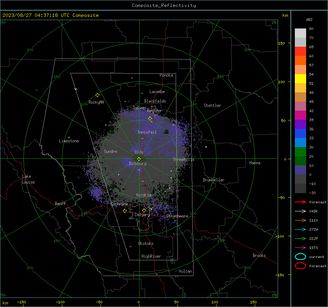Click the Lacombe city label

(x=157, y=92)
